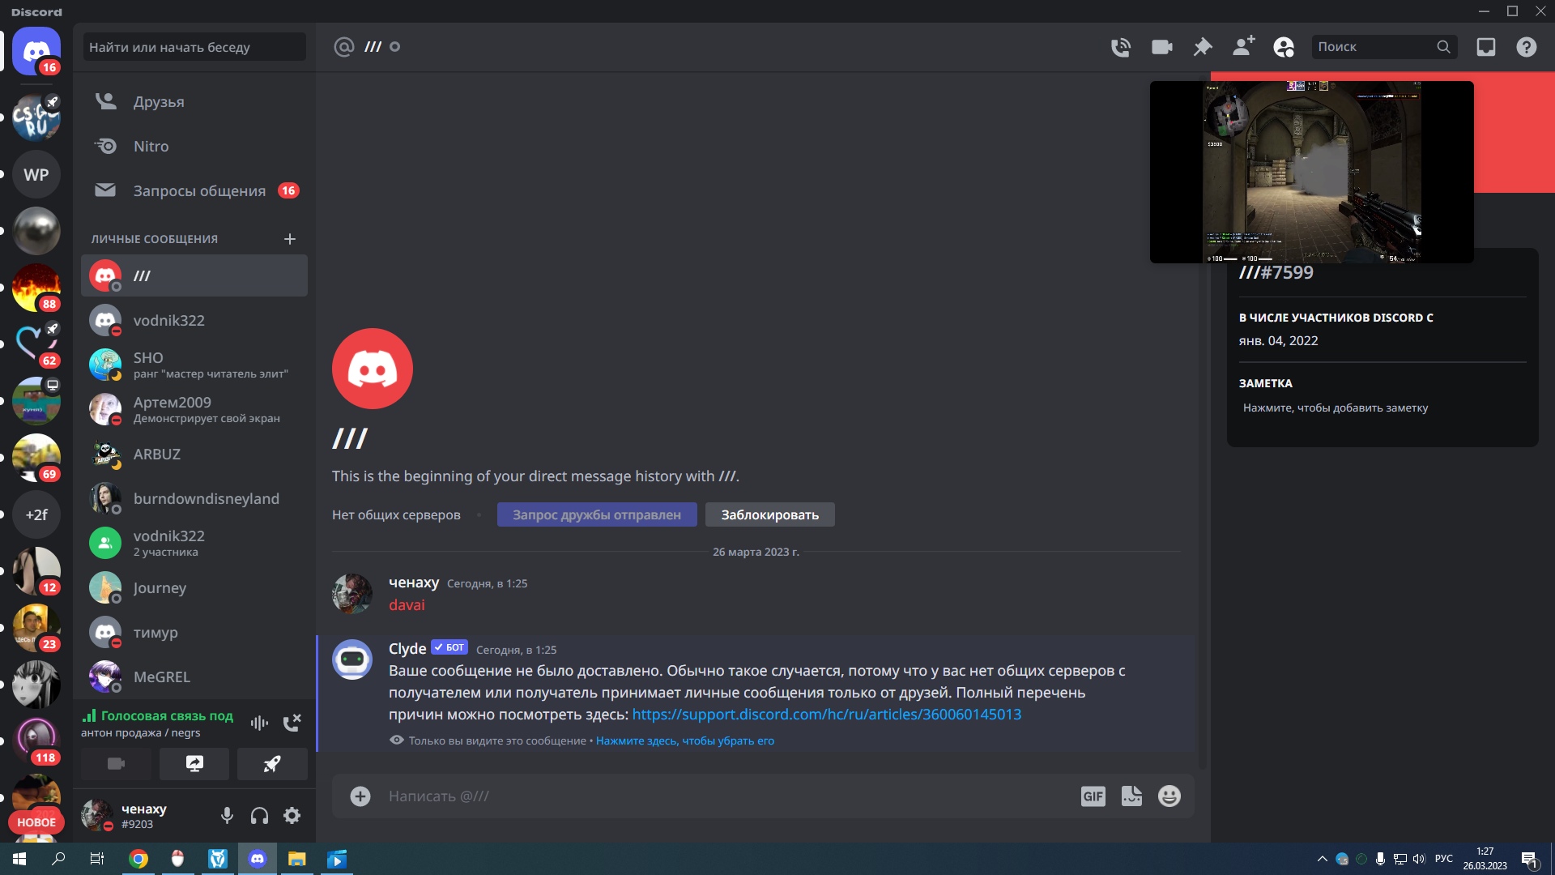Open pinned messages
1555x875 pixels.
tap(1203, 47)
